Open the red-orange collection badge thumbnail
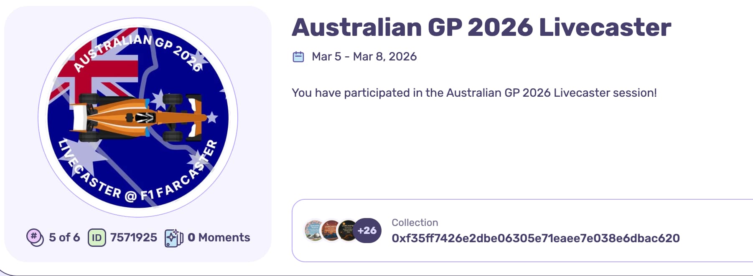Viewport: 753px width, 276px height. click(x=331, y=231)
